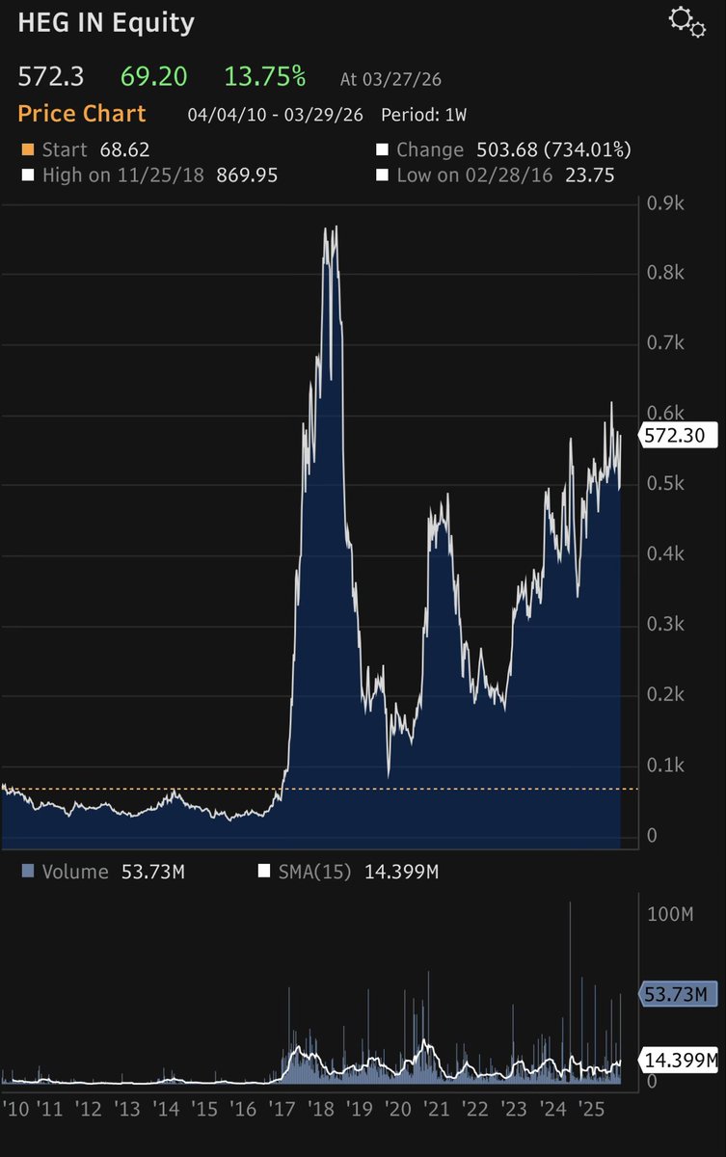The width and height of the screenshot is (726, 1157).
Task: Click the 100M volume axis label
Action: pos(669,913)
